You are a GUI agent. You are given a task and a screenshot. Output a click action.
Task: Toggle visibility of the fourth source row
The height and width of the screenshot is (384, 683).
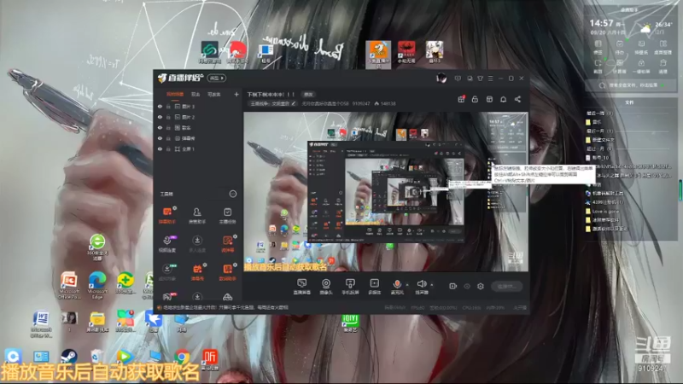[160, 138]
